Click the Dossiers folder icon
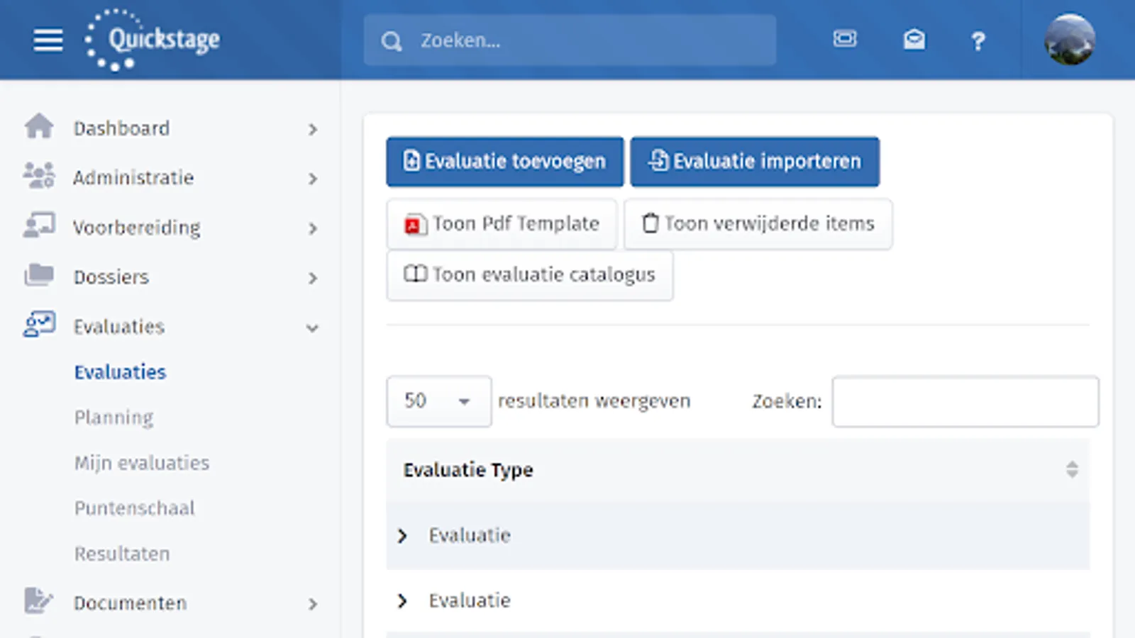1135x638 pixels. click(39, 276)
